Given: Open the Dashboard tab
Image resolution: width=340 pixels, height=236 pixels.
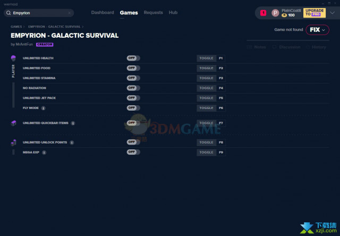Looking at the screenshot, I should tap(103, 13).
